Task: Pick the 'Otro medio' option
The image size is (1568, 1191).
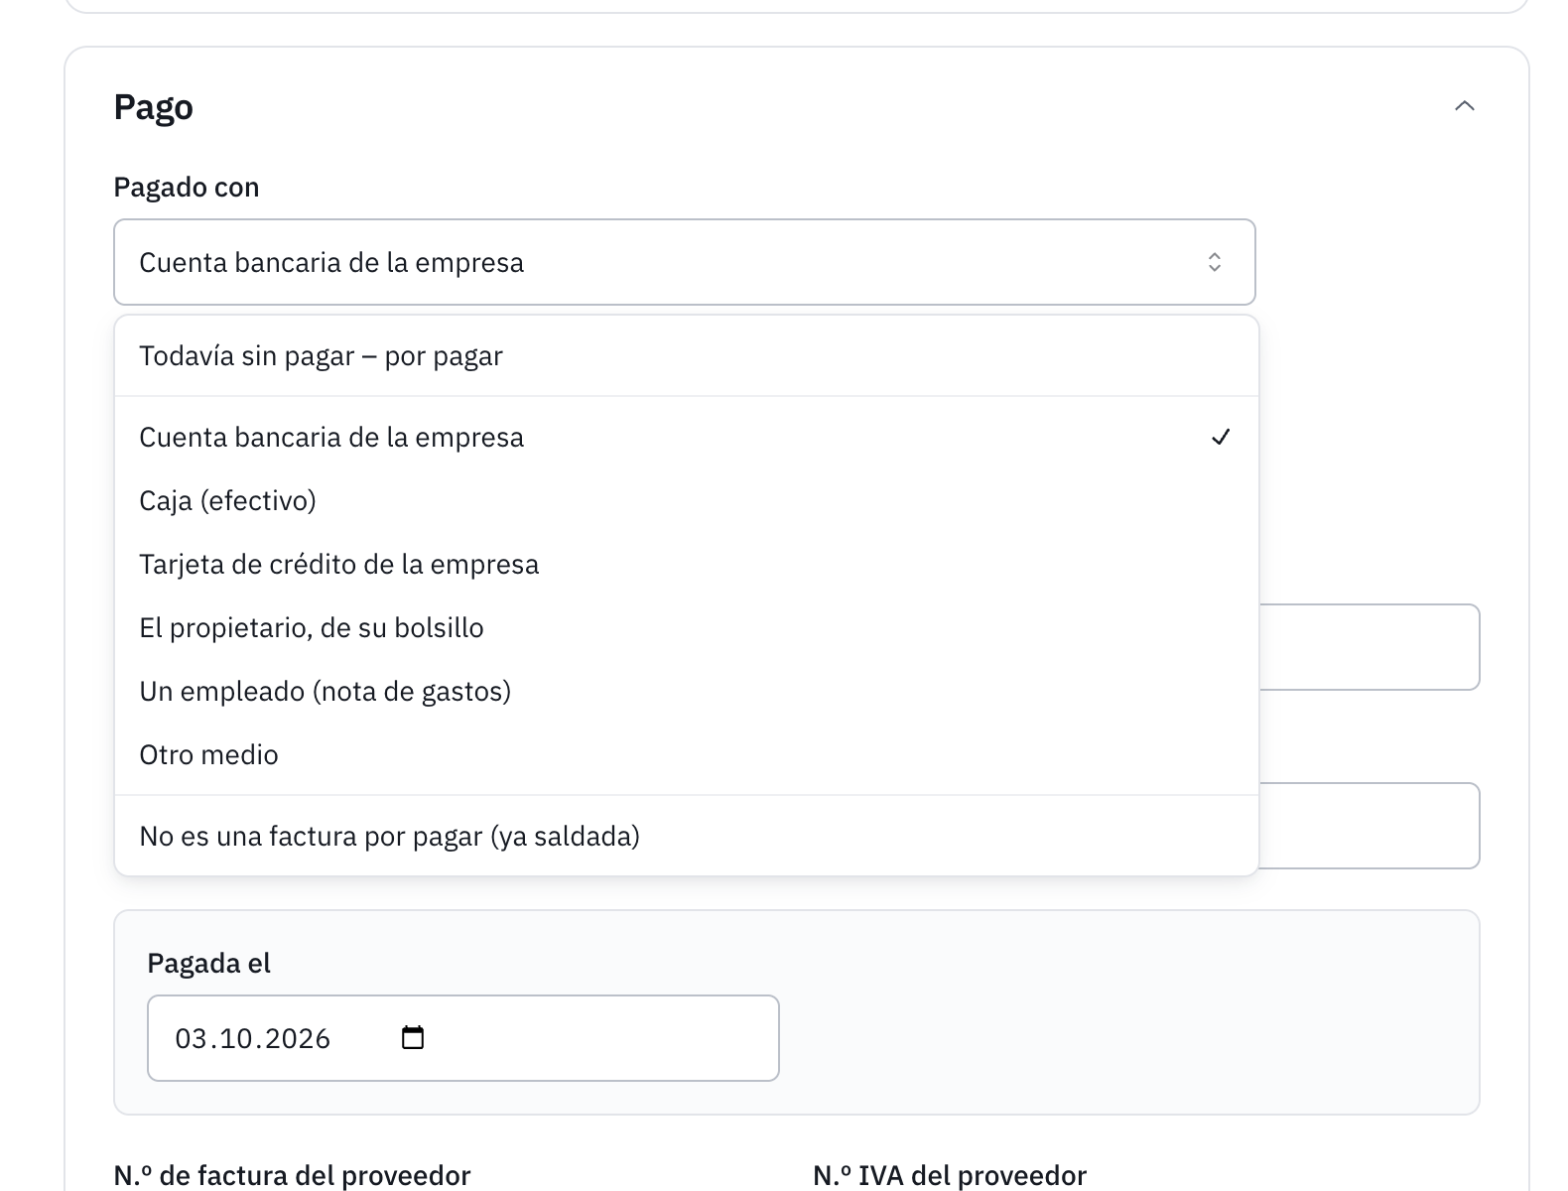Action: click(x=687, y=755)
